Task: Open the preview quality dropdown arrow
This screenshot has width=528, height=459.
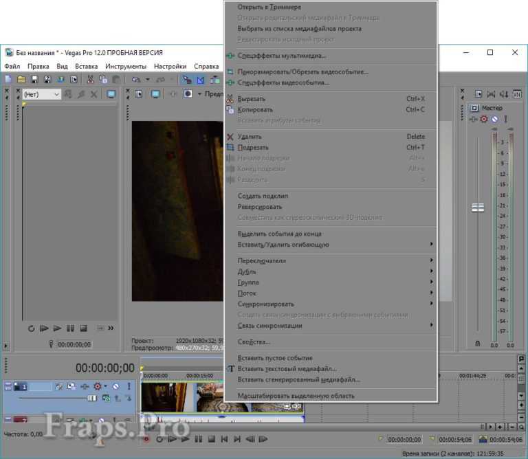Action: point(199,94)
